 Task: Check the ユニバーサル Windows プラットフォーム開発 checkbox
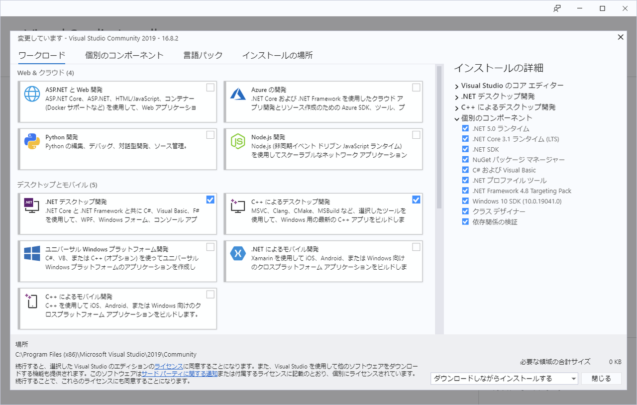[x=211, y=247]
